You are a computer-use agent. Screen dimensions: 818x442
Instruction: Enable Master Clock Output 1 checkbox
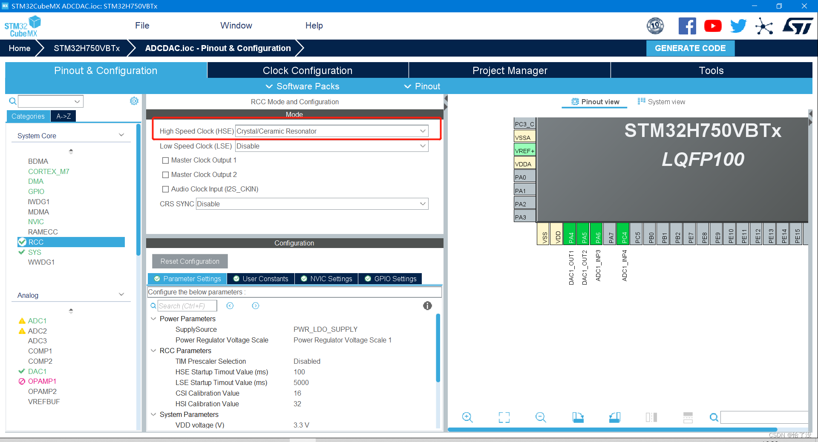165,160
